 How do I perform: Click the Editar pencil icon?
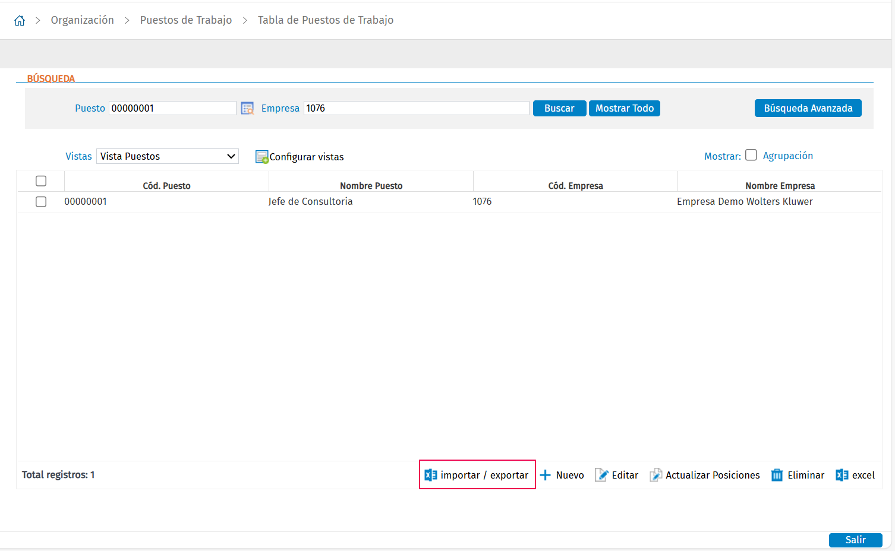pyautogui.click(x=601, y=475)
